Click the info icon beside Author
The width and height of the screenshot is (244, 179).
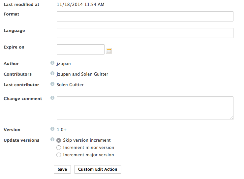pos(52,63)
